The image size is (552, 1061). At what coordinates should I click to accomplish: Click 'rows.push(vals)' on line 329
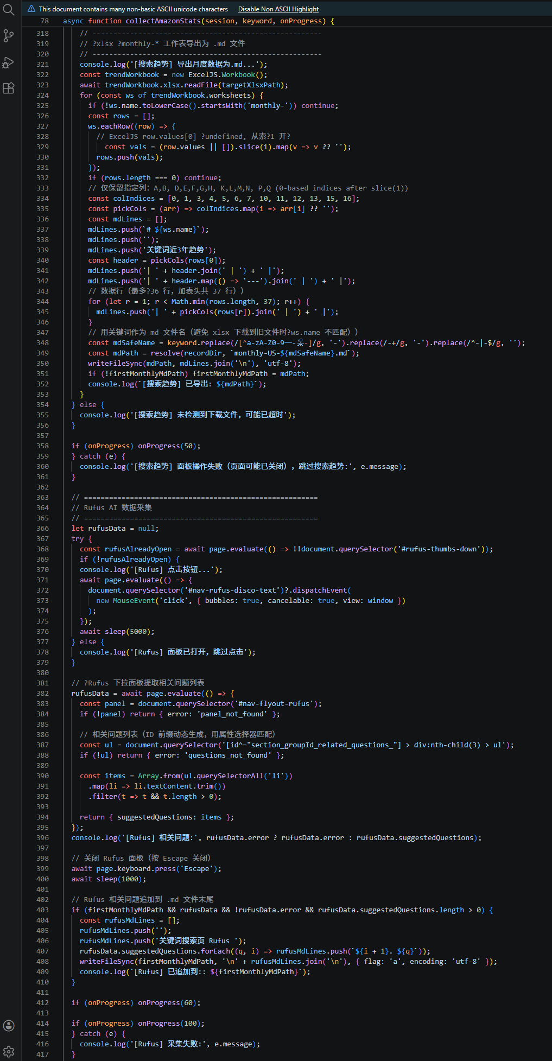[128, 157]
